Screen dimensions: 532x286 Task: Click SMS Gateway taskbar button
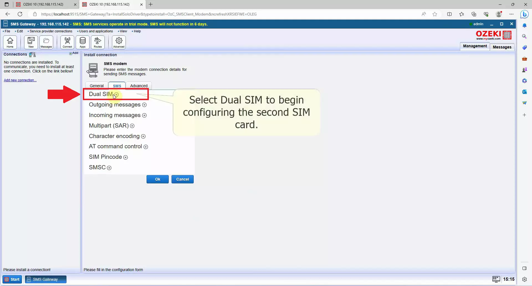click(x=45, y=279)
